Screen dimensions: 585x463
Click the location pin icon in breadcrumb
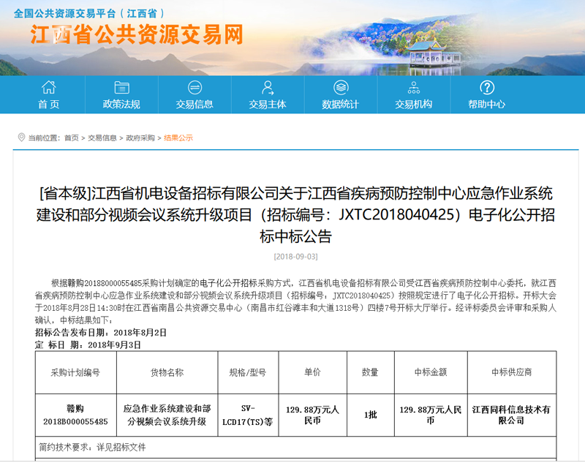pos(22,138)
